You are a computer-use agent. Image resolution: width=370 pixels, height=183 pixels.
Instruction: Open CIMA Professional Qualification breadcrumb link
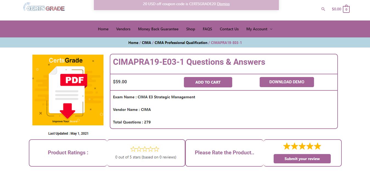pyautogui.click(x=181, y=43)
